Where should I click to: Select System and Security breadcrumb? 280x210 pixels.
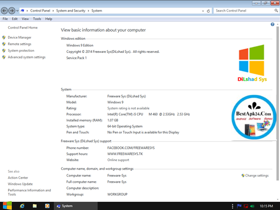(x=71, y=11)
